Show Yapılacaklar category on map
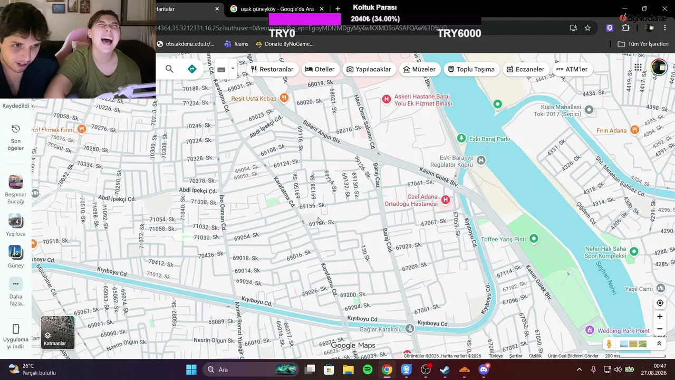 369,69
